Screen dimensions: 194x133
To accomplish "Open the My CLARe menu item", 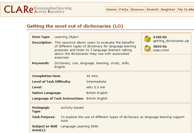I will pos(186,9).
